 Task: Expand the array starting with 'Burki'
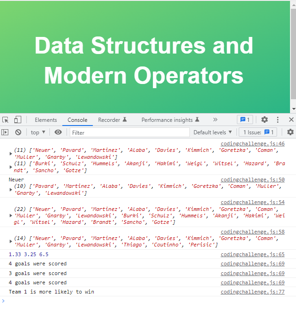11,167
